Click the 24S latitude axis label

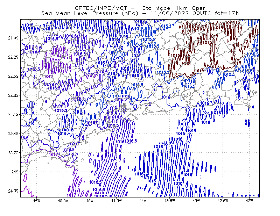pos(15,172)
